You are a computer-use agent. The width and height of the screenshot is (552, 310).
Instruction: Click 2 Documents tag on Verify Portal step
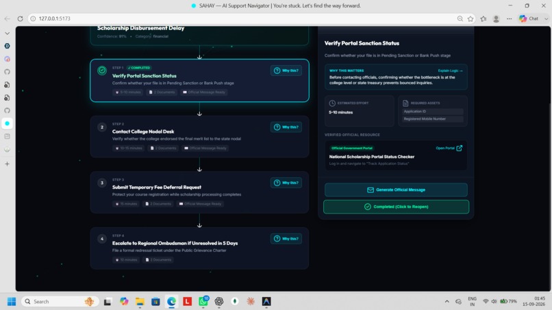(x=162, y=92)
